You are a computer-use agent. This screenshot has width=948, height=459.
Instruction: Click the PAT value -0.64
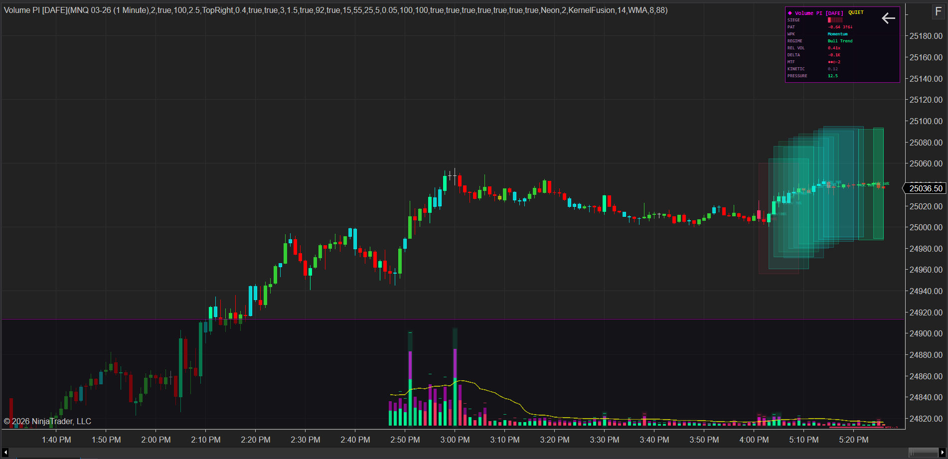pyautogui.click(x=834, y=27)
